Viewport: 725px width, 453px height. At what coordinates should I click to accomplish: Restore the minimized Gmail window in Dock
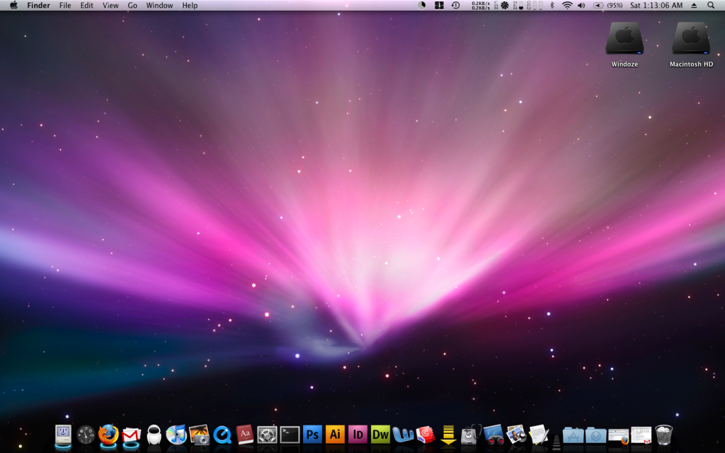coord(641,435)
